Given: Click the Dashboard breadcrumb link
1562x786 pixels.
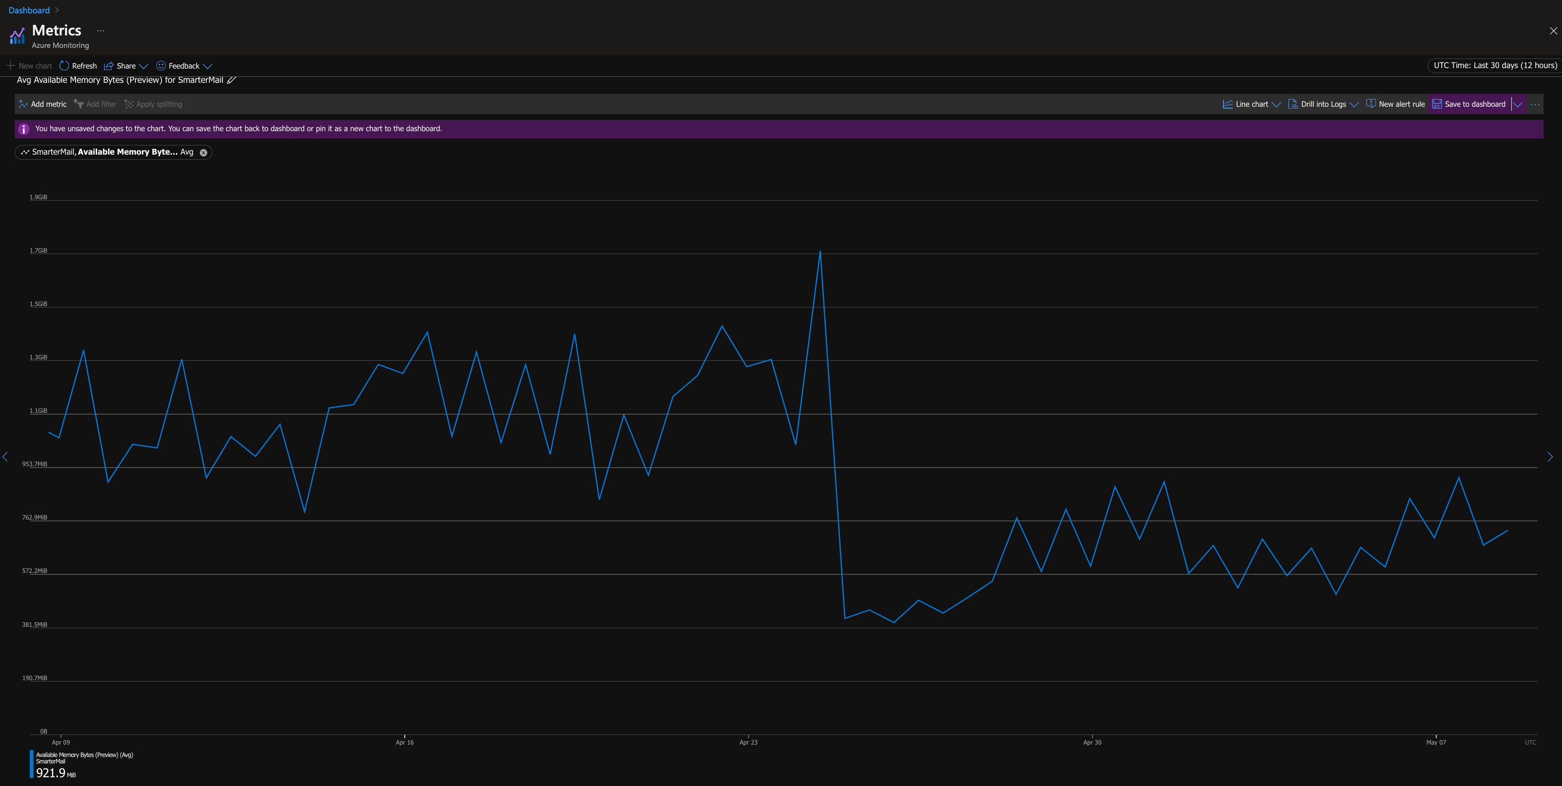Looking at the screenshot, I should [29, 10].
